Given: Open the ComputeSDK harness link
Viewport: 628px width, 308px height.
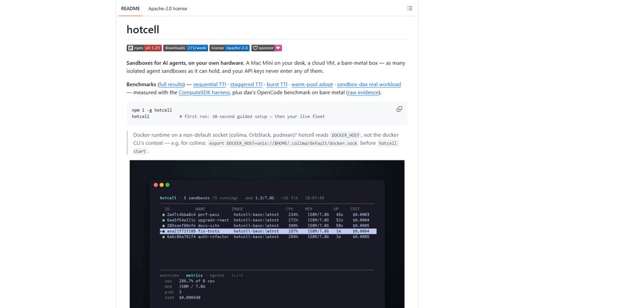Looking at the screenshot, I should pos(204,92).
